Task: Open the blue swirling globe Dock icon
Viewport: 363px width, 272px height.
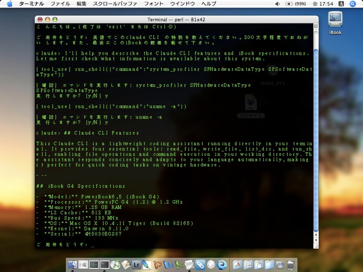Action: click(x=222, y=265)
